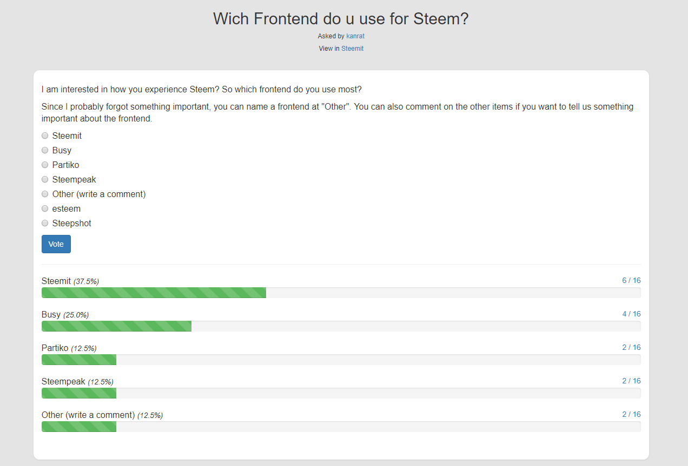Viewport: 688px width, 466px height.
Task: Open the 2 / 16 Other voters link
Action: (x=631, y=414)
